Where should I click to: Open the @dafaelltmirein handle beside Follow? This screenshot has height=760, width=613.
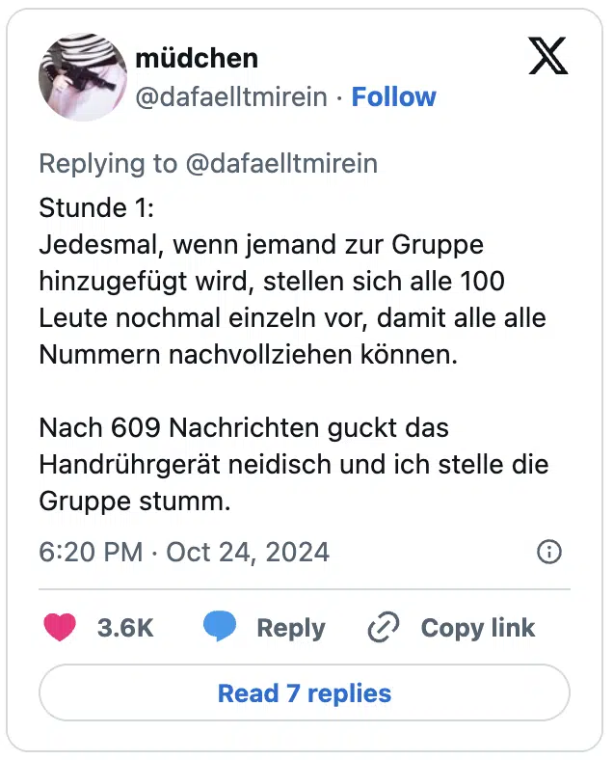(231, 97)
